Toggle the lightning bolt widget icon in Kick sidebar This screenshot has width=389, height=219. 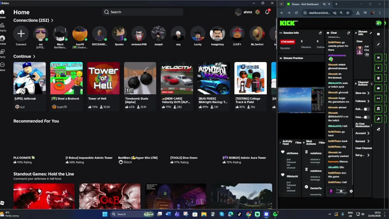(378, 68)
